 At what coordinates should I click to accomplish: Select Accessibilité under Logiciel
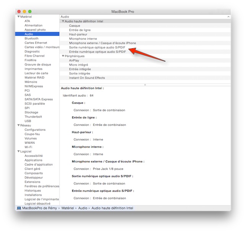tap(34, 156)
